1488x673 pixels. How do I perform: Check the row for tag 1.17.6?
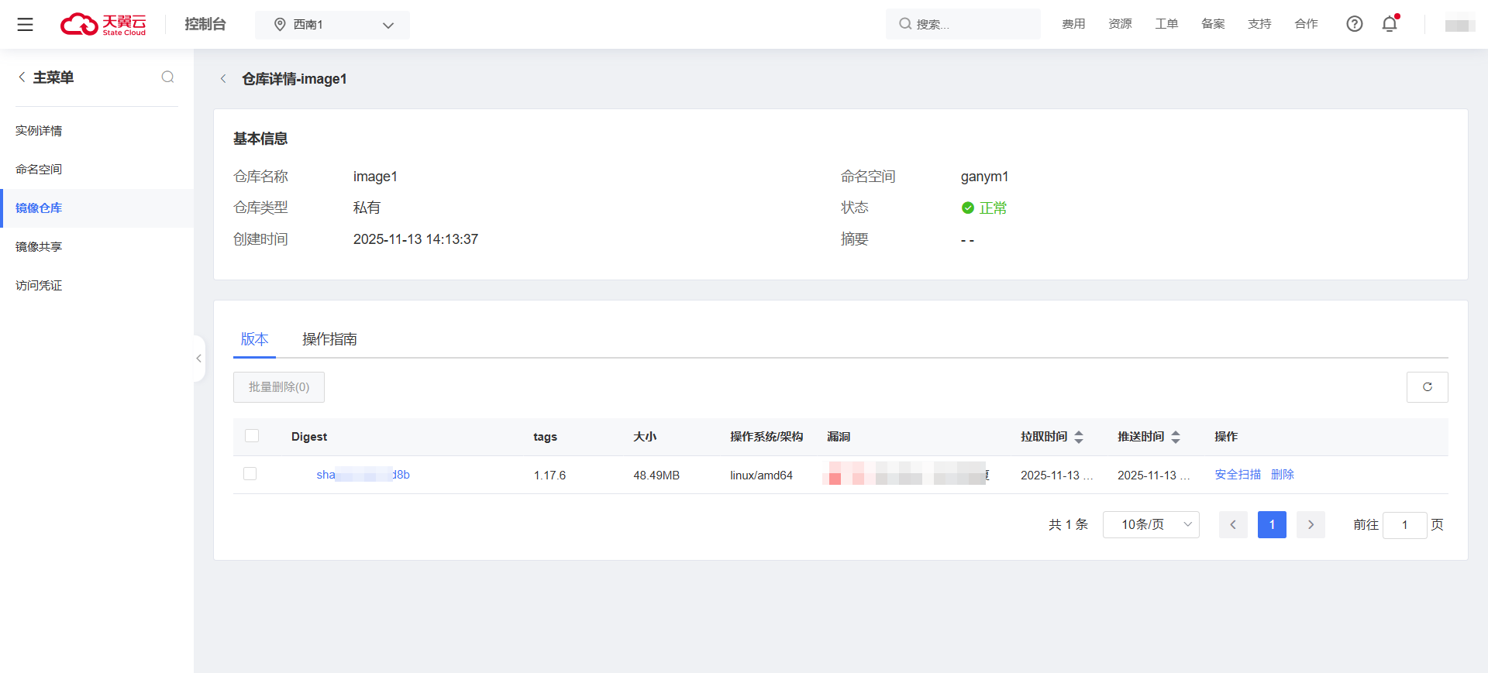250,474
